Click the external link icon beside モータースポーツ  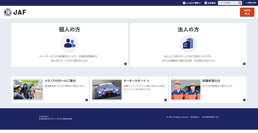[148, 81]
